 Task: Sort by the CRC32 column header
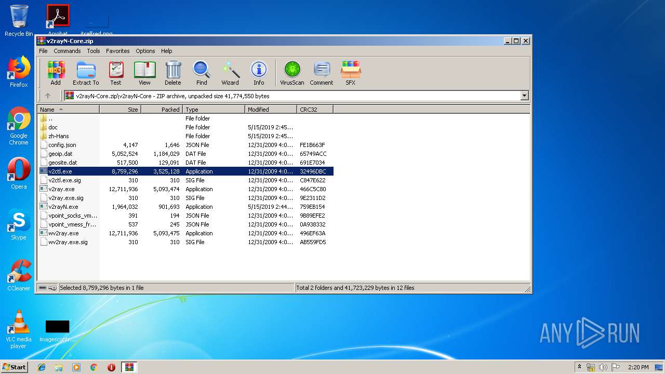coord(315,109)
